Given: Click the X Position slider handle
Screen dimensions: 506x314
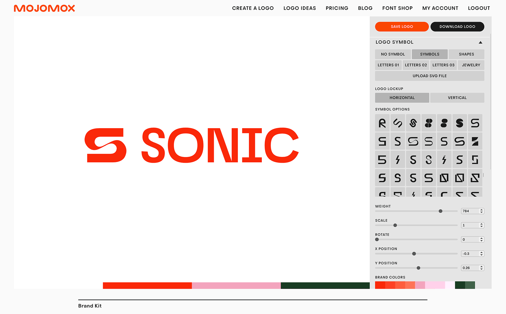Looking at the screenshot, I should [414, 254].
